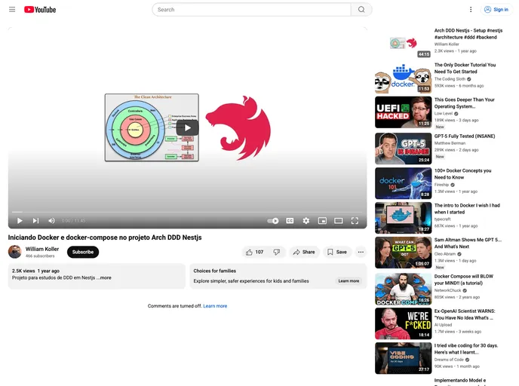Open Cleo Abram channel name
This screenshot has width=519, height=386.
pos(445,254)
